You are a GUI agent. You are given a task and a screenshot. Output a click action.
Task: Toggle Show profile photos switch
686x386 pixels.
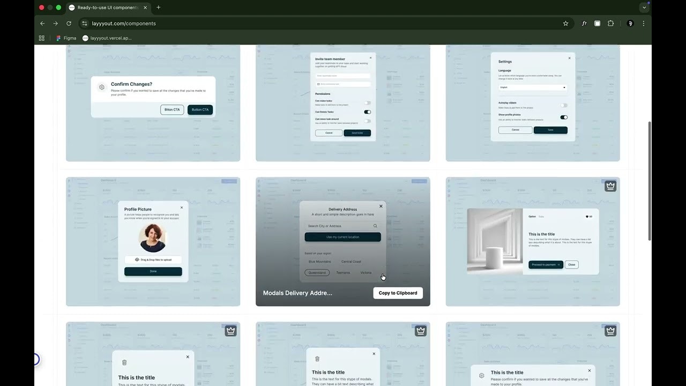(x=564, y=117)
